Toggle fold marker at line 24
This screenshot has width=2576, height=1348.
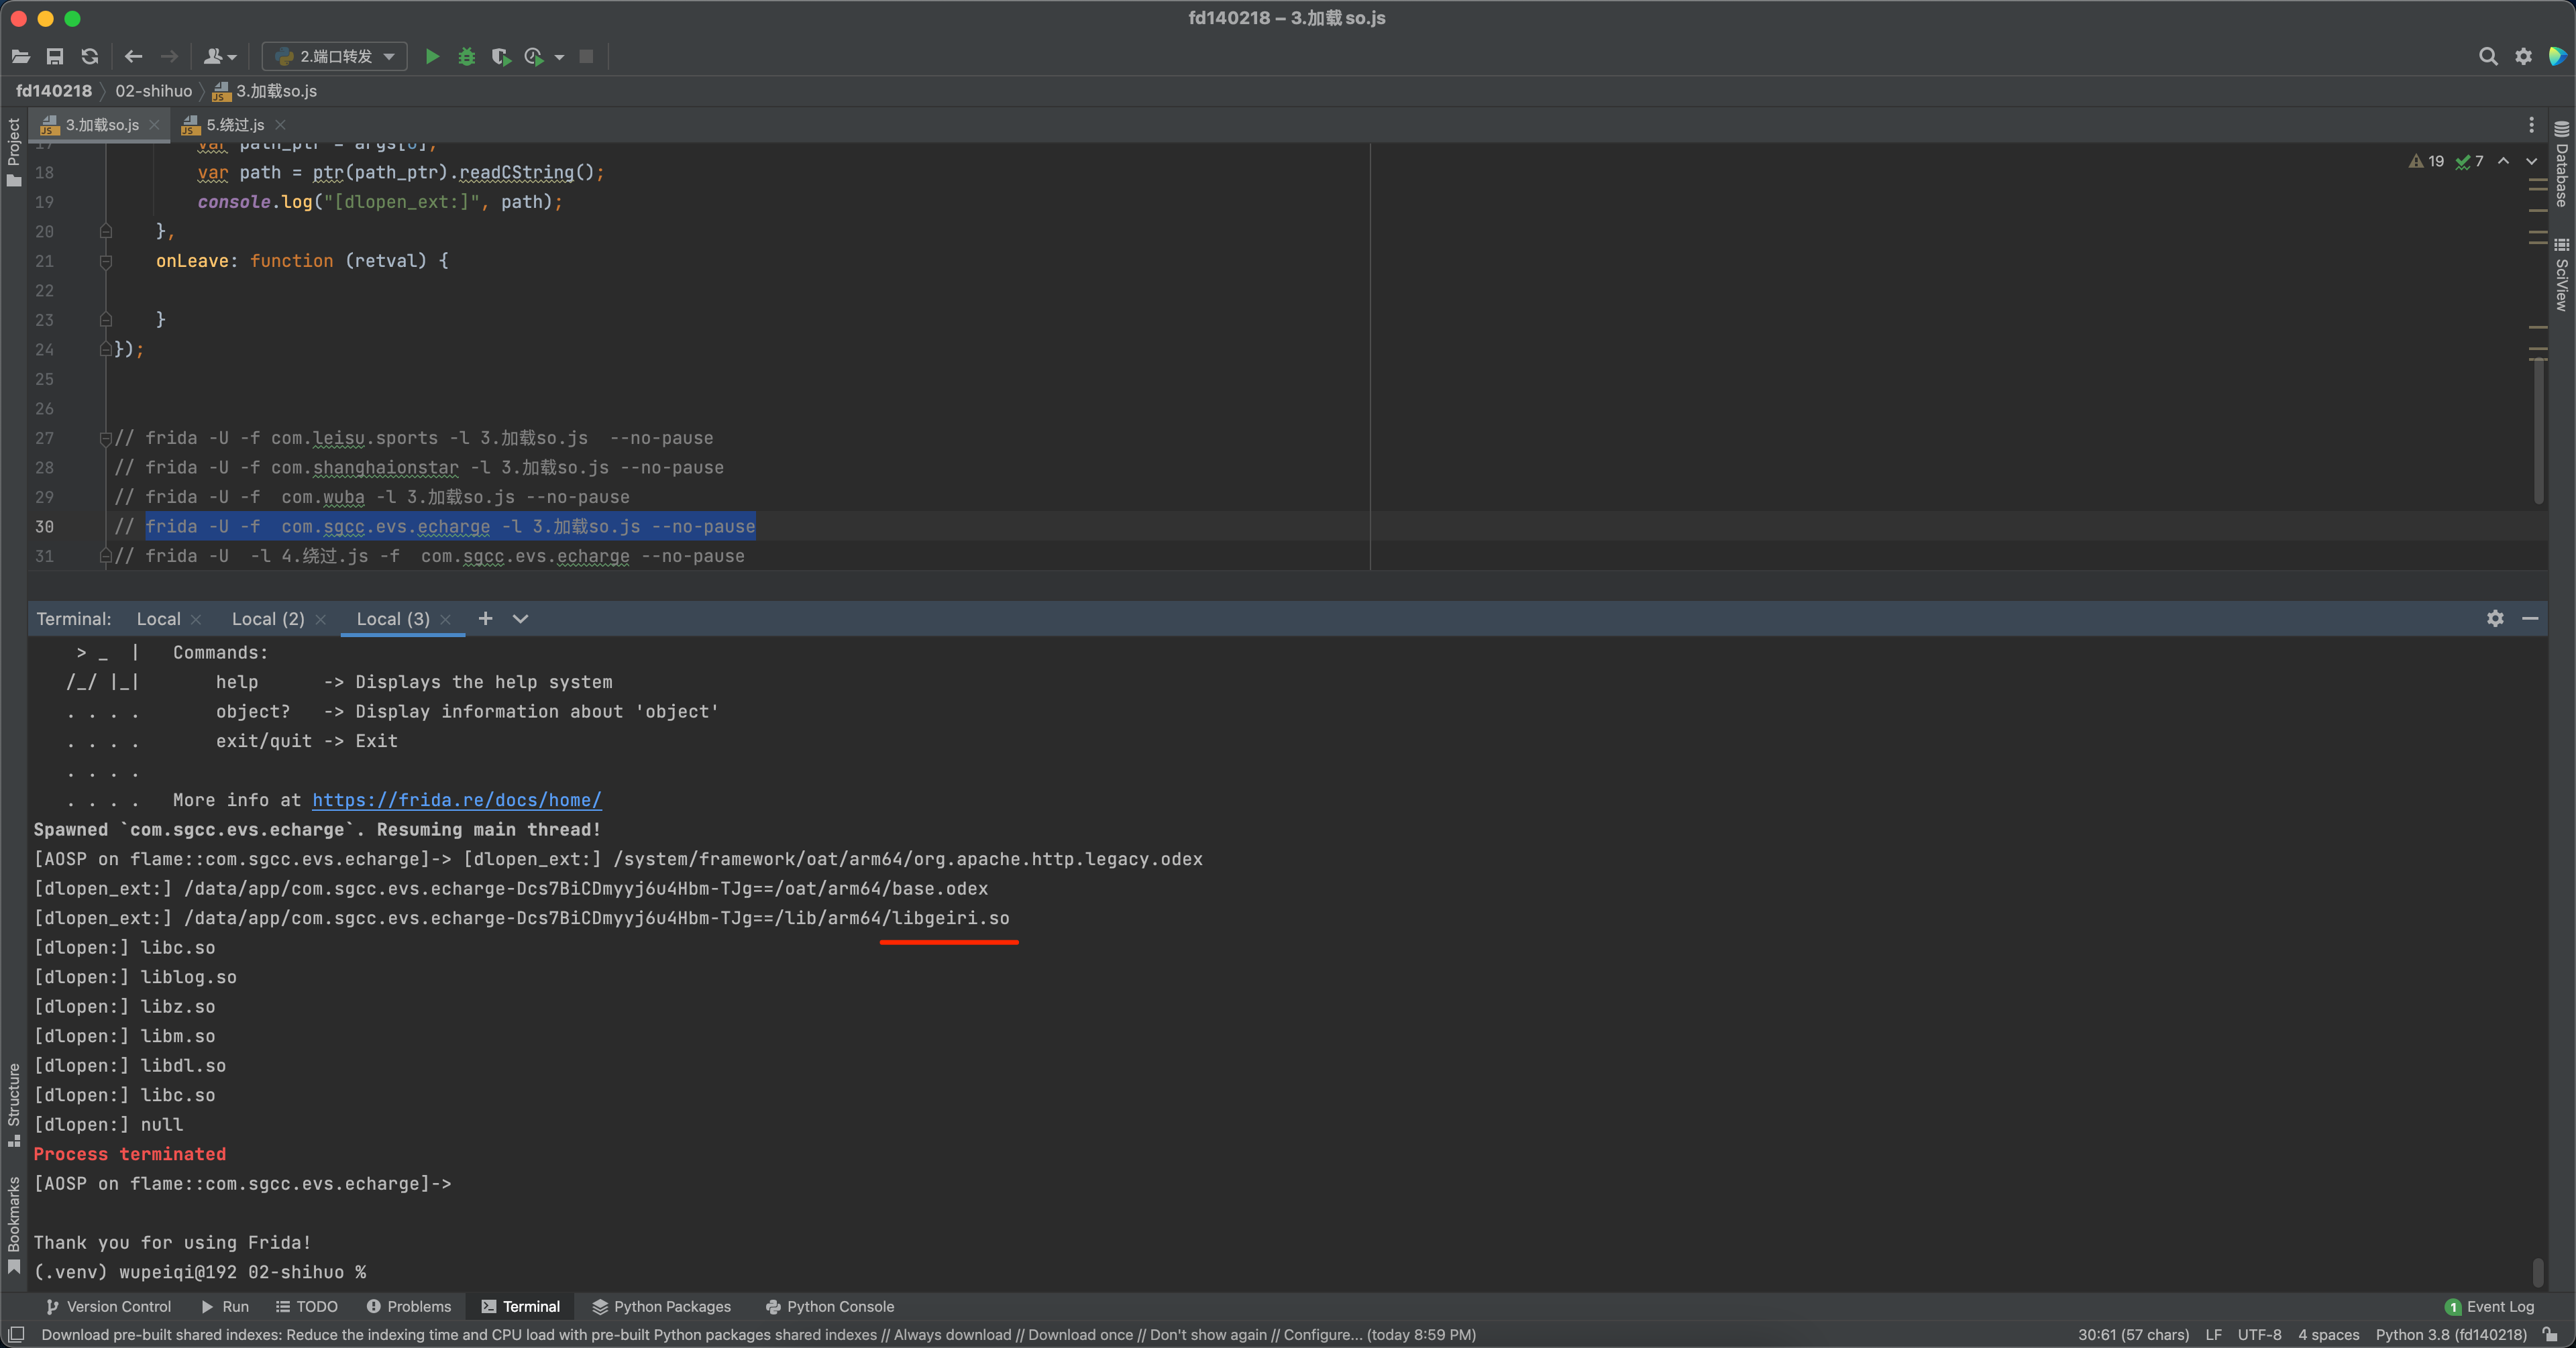(106, 350)
